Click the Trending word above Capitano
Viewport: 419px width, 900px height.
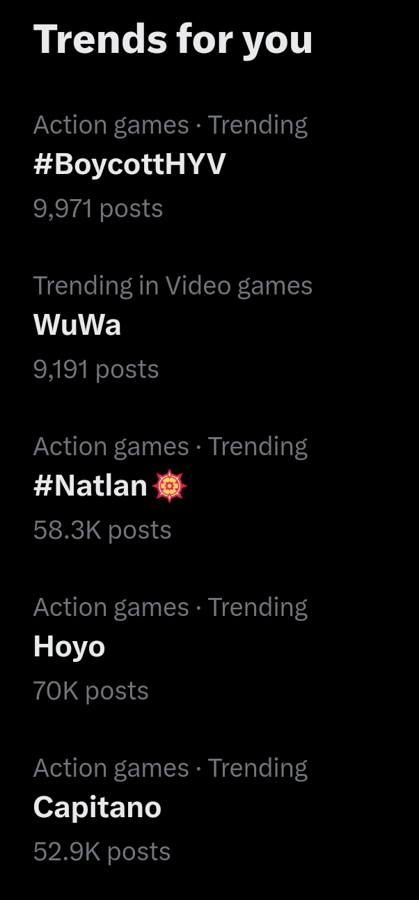click(x=258, y=768)
